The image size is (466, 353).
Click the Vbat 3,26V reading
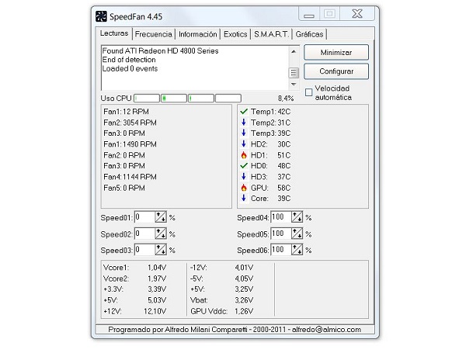point(221,300)
